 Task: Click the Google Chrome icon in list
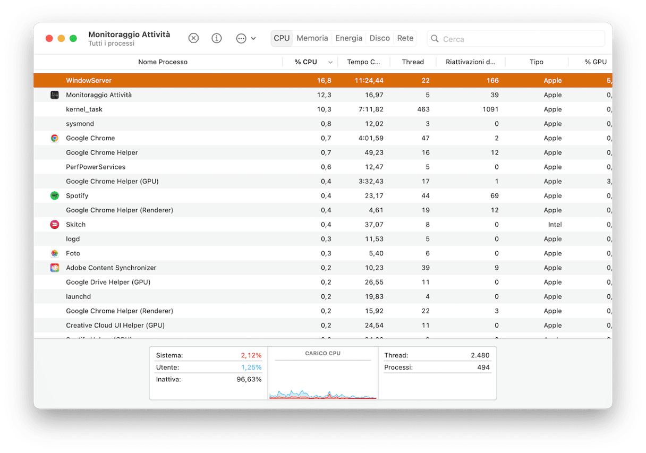click(x=55, y=138)
